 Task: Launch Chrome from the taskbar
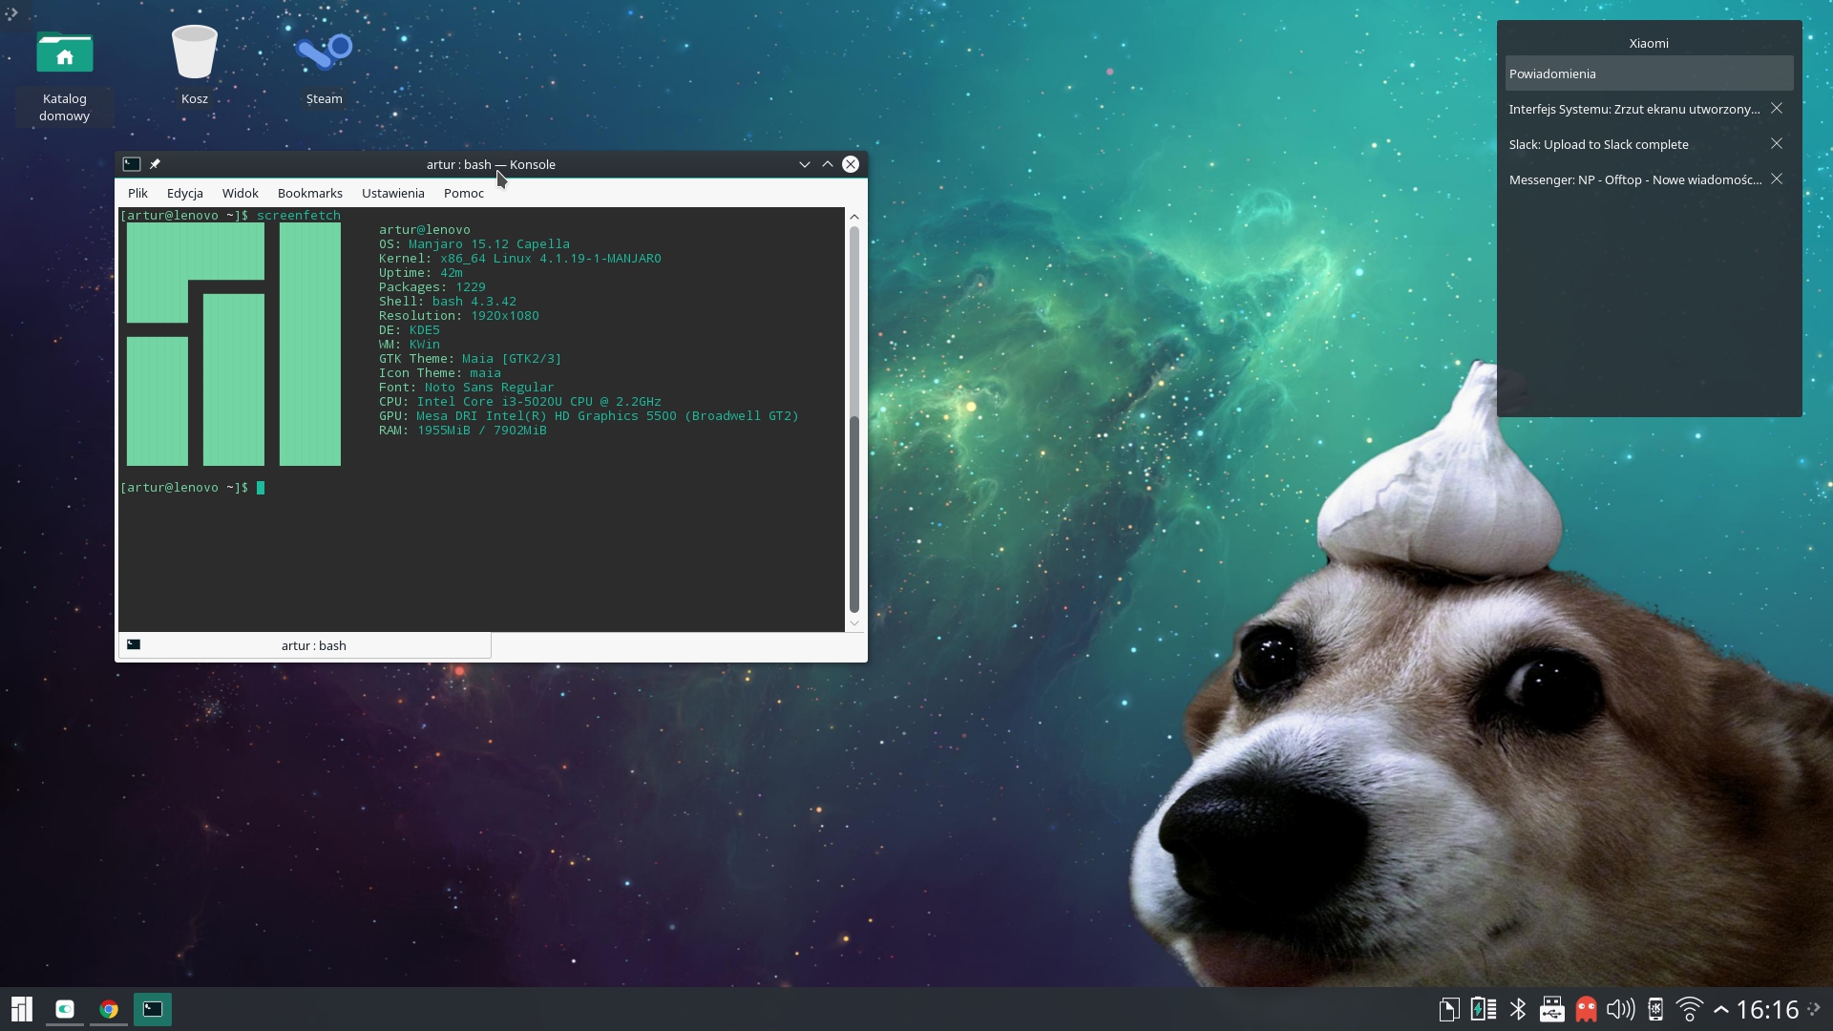tap(109, 1009)
